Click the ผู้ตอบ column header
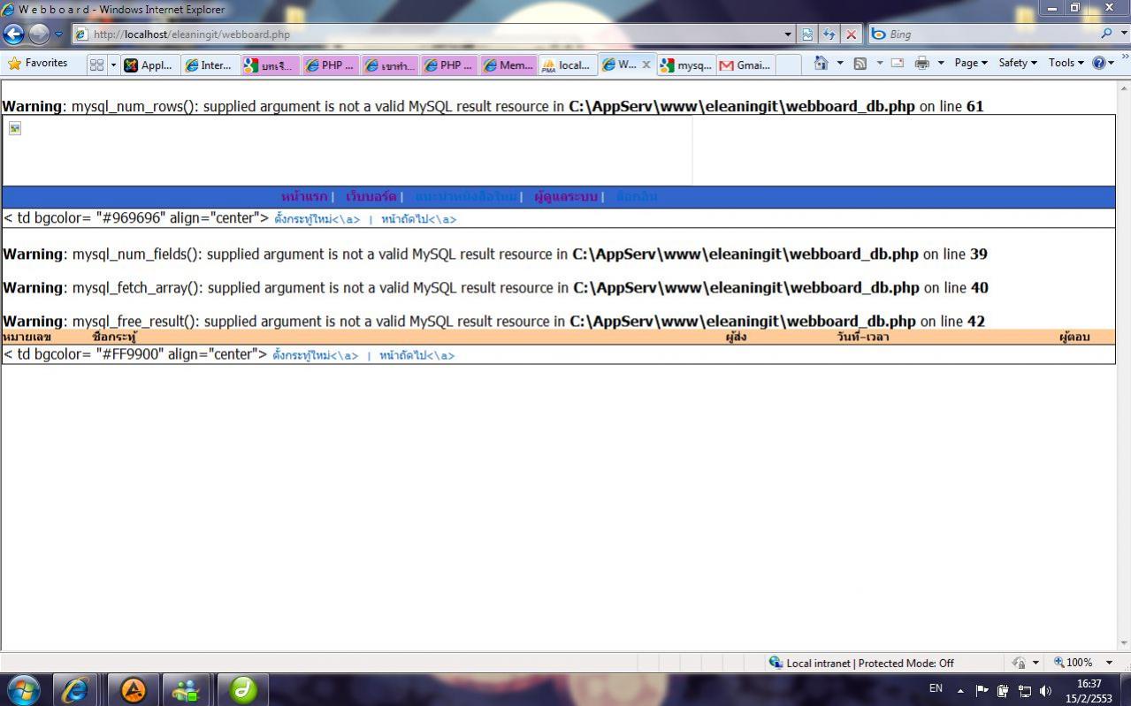The image size is (1131, 706). click(1074, 337)
